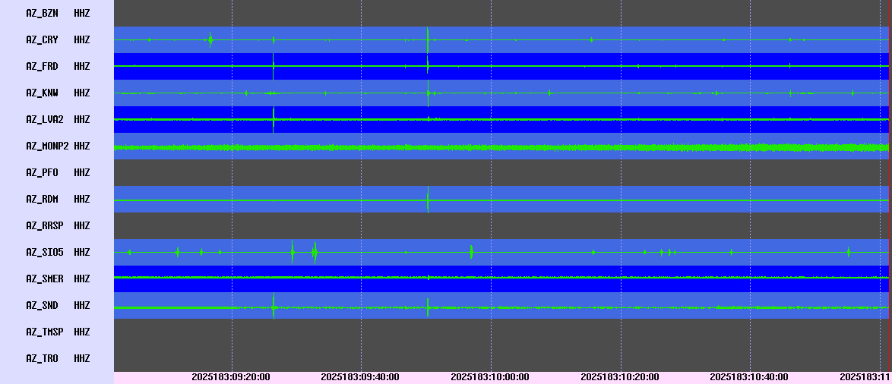Click the 2025183:09:40:00 time axis label
Viewport: 892px width, 384px height.
(x=360, y=377)
